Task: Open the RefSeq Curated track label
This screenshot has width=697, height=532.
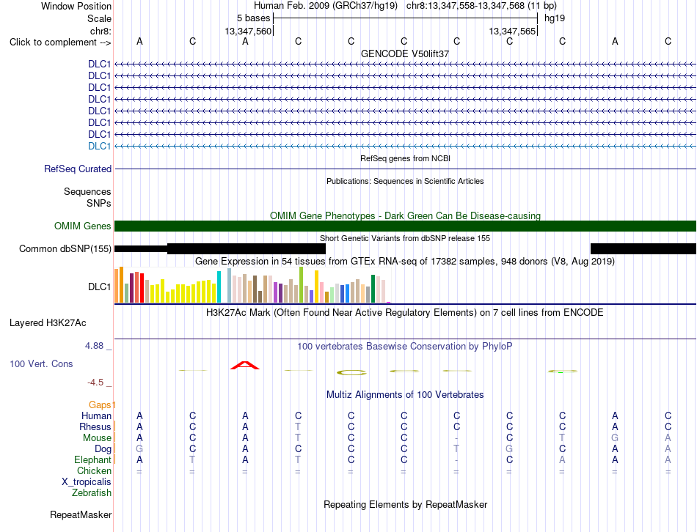Action: pos(78,169)
